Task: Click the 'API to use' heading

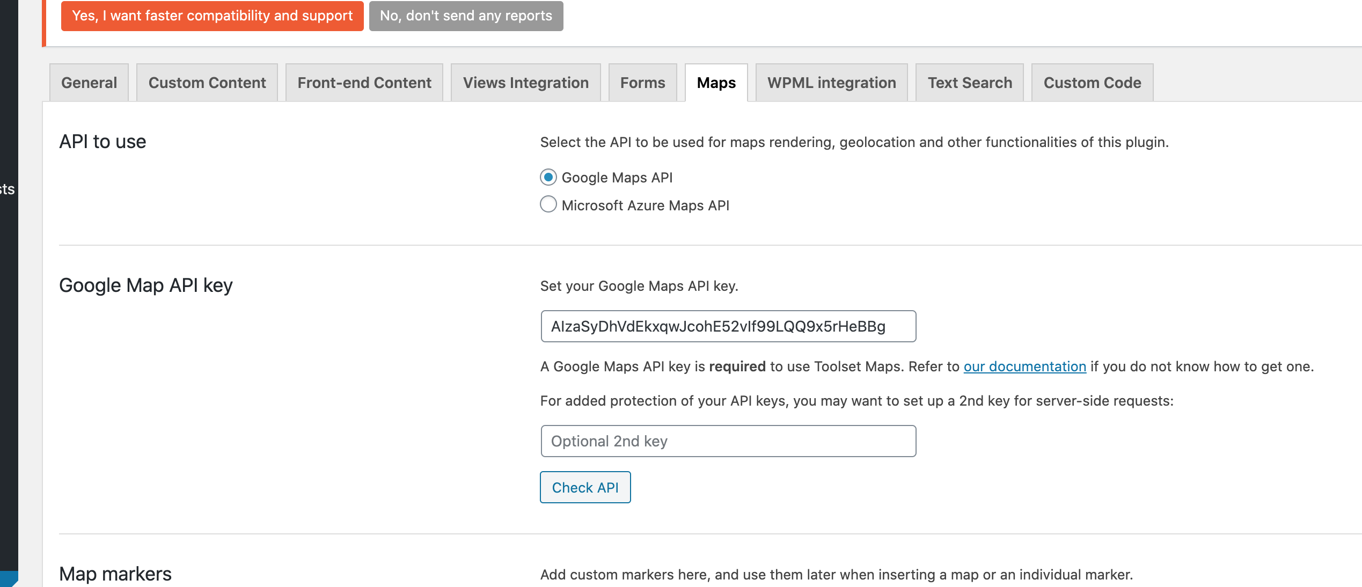Action: click(102, 142)
